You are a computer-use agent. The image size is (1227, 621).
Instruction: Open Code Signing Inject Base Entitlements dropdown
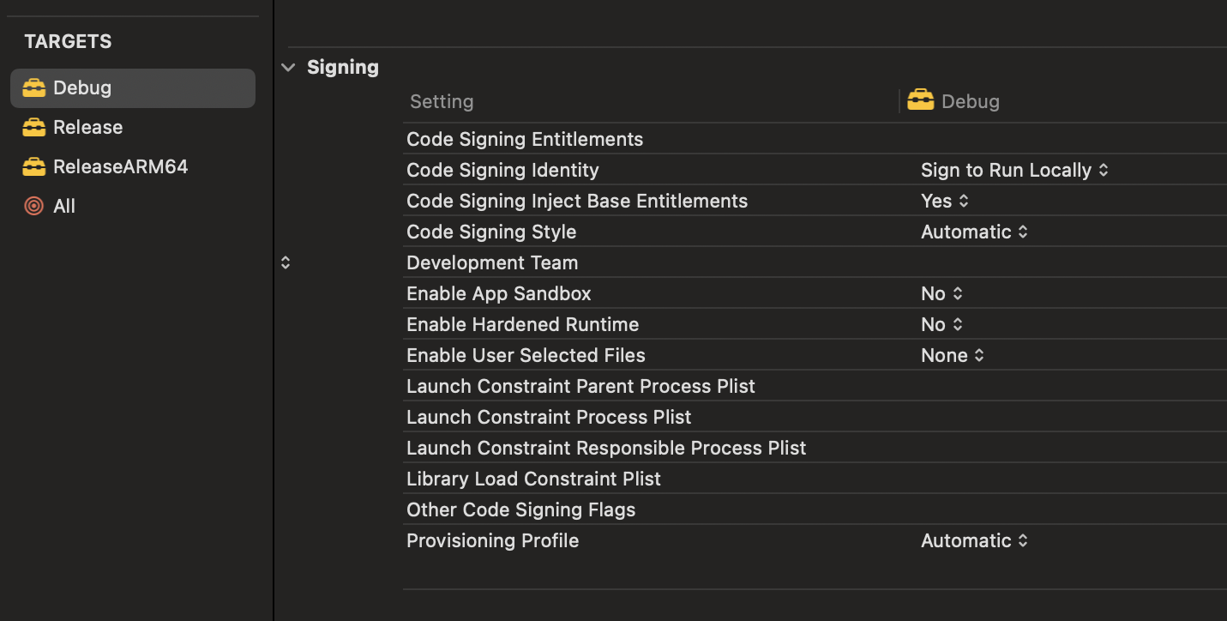pos(945,201)
